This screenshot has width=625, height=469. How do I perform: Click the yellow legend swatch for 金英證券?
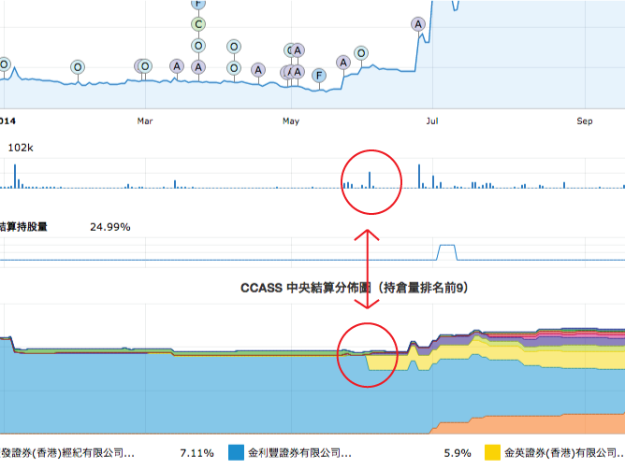[x=491, y=453]
